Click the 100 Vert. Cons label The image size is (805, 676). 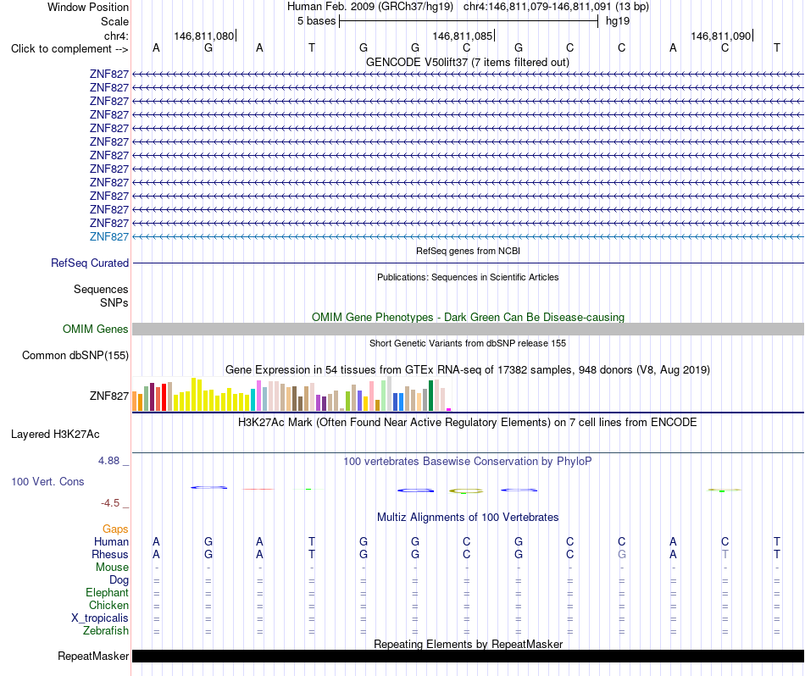[x=47, y=481]
